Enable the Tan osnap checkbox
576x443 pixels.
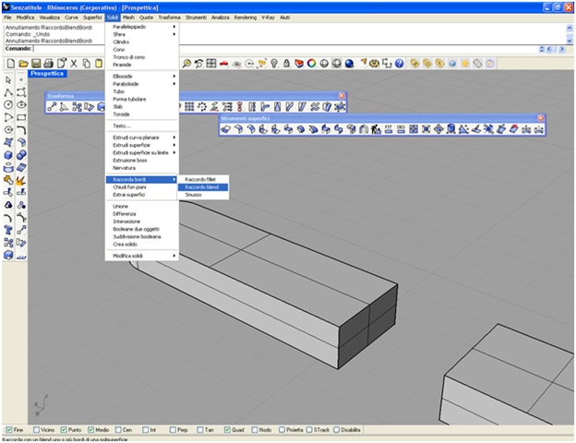pos(199,430)
